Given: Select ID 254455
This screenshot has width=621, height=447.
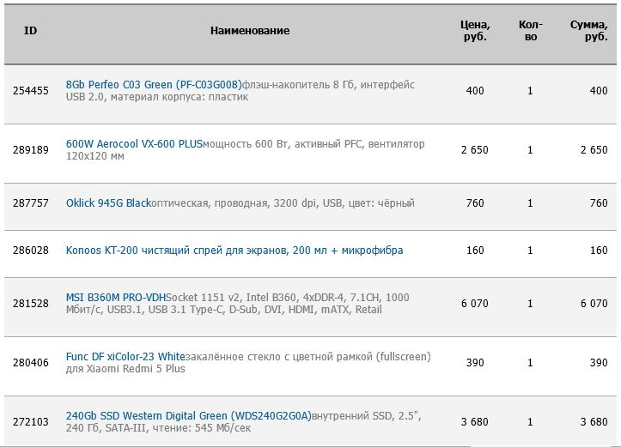Looking at the screenshot, I should [x=31, y=91].
